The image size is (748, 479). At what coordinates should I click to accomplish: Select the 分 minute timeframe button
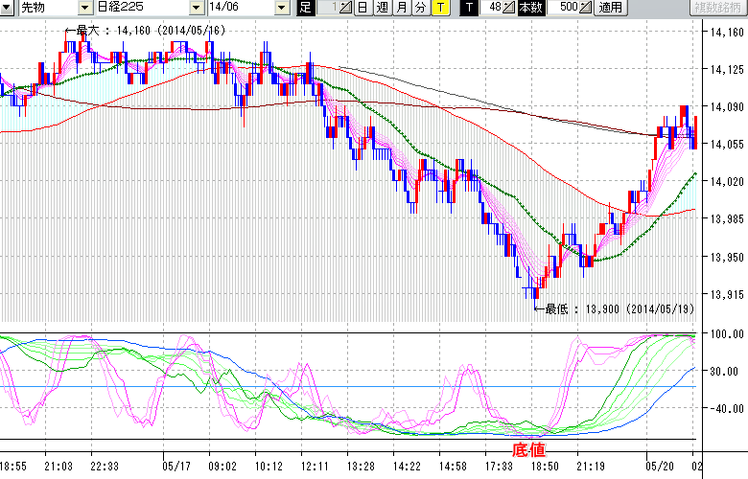click(420, 8)
